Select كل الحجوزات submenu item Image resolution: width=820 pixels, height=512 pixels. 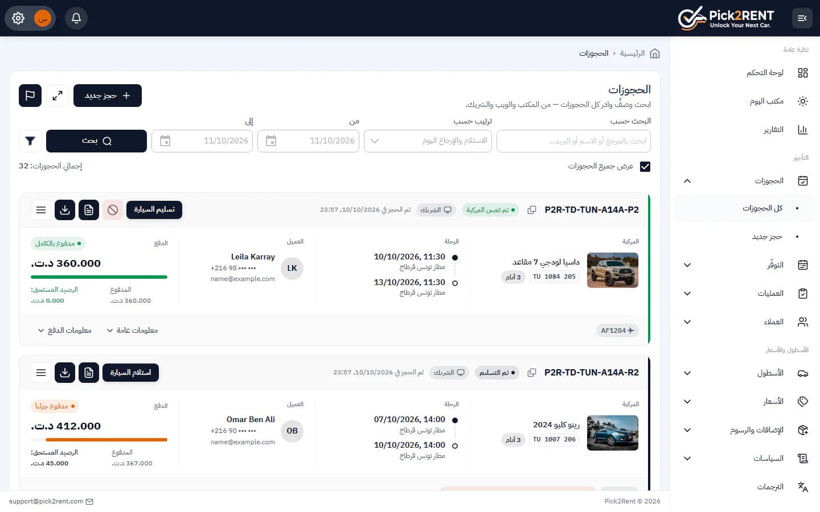745,208
